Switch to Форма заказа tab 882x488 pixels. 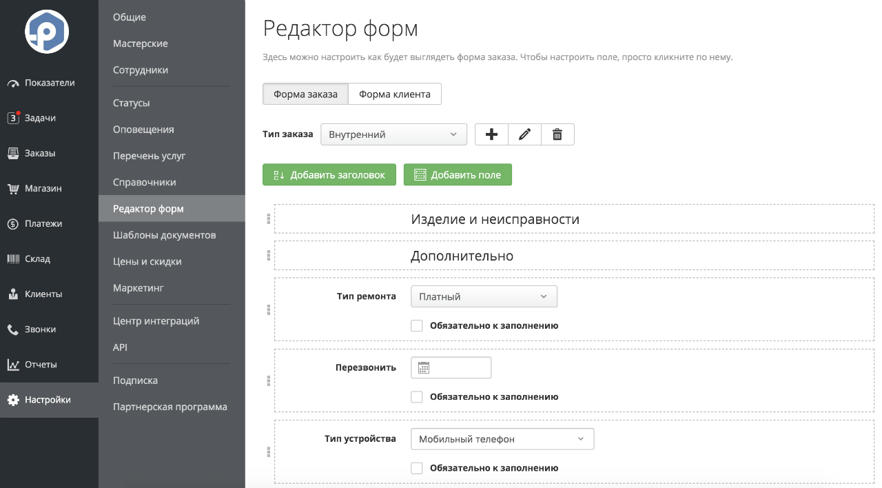click(x=306, y=94)
